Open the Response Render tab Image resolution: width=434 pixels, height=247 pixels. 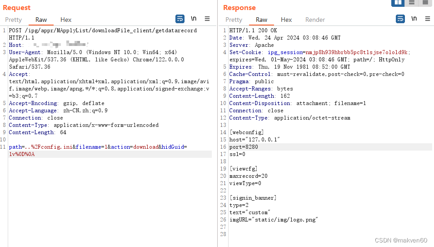pos(315,20)
